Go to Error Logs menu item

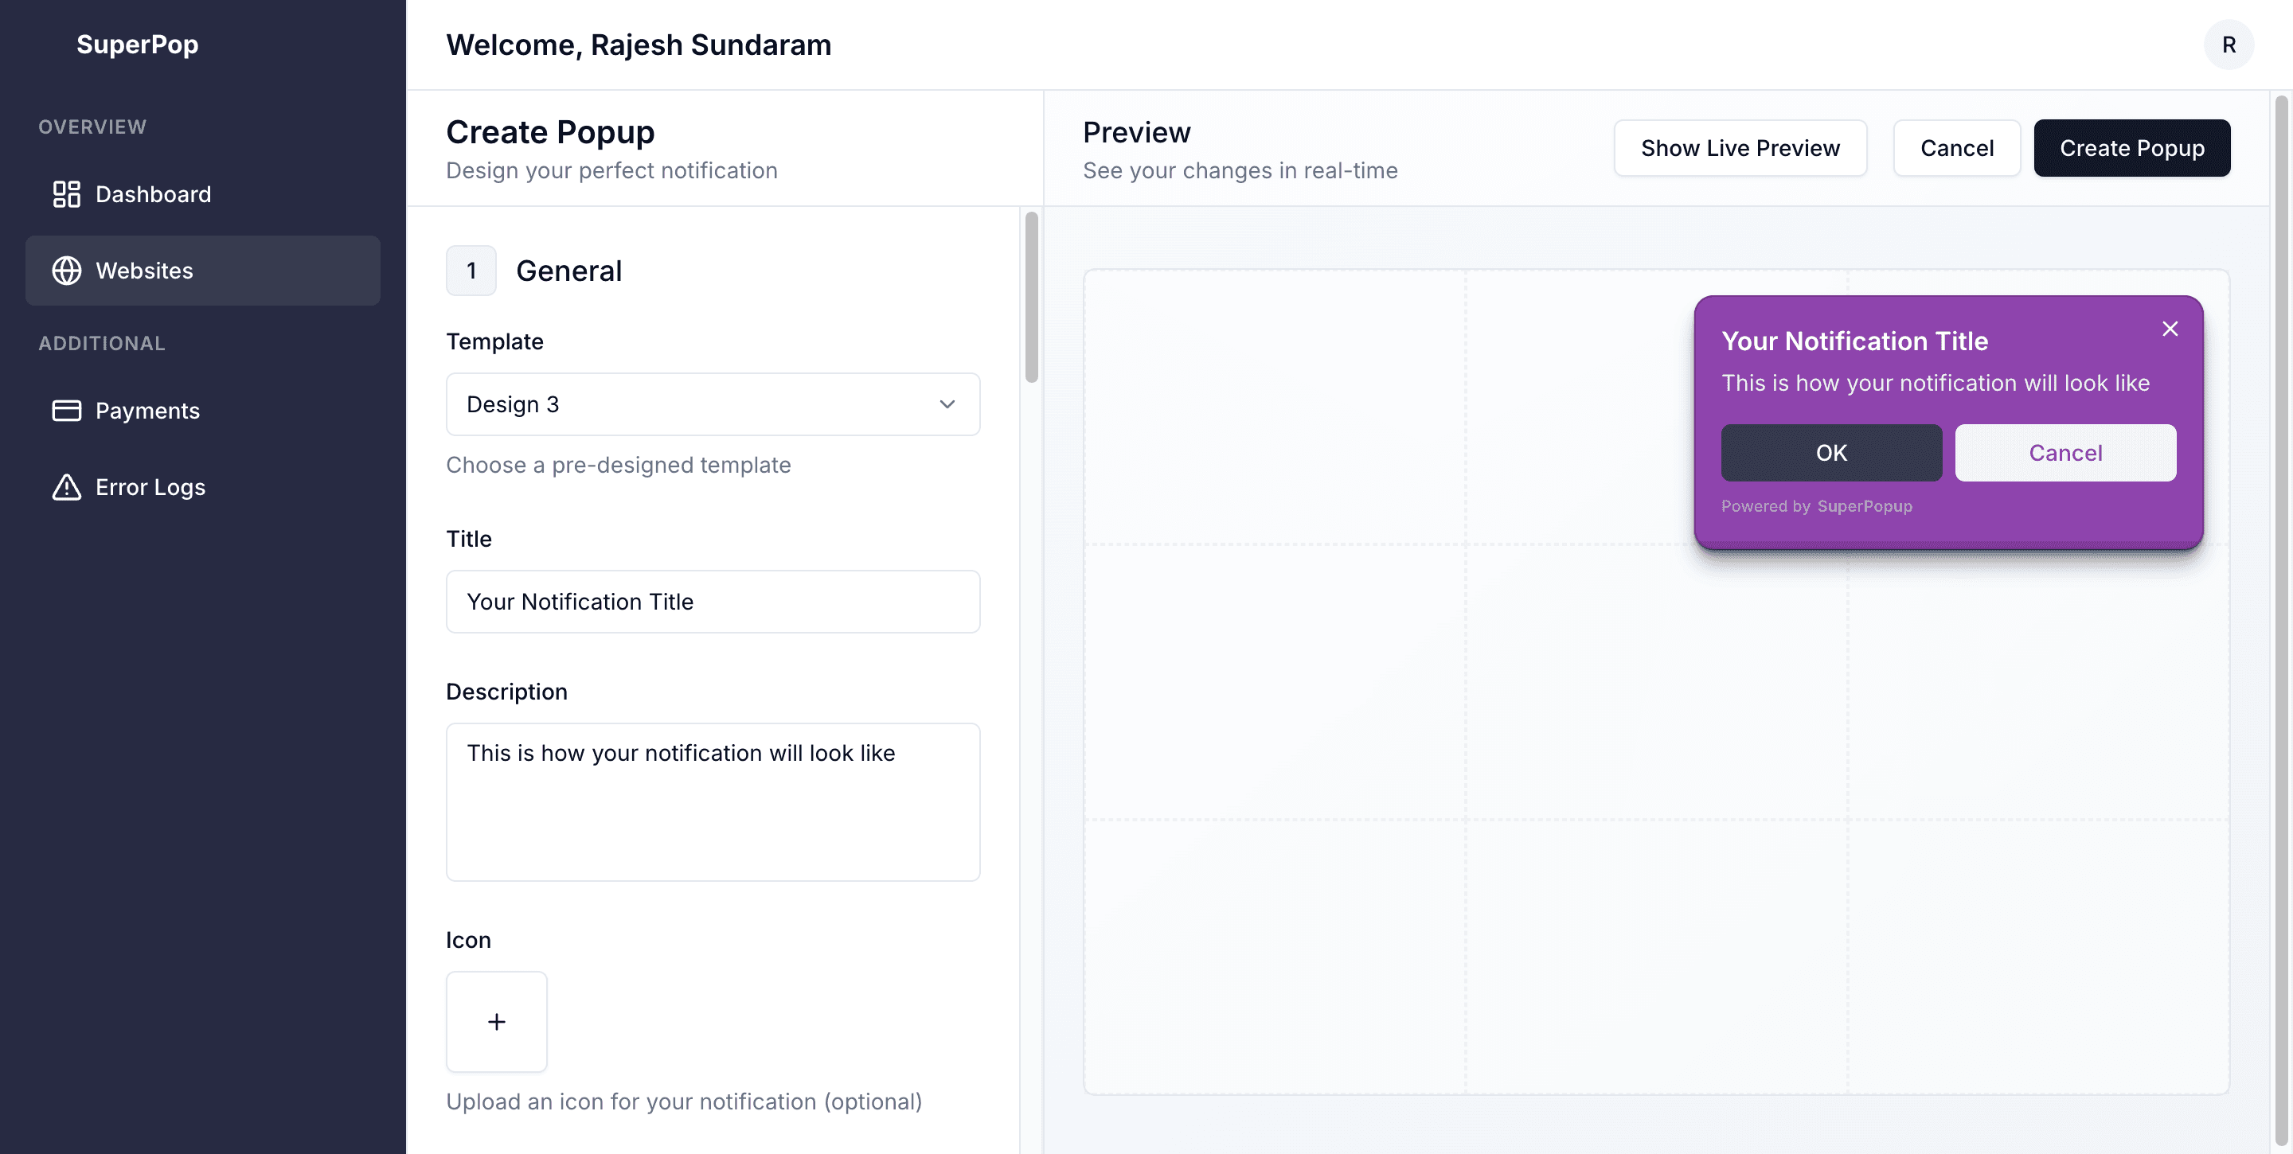(x=150, y=487)
